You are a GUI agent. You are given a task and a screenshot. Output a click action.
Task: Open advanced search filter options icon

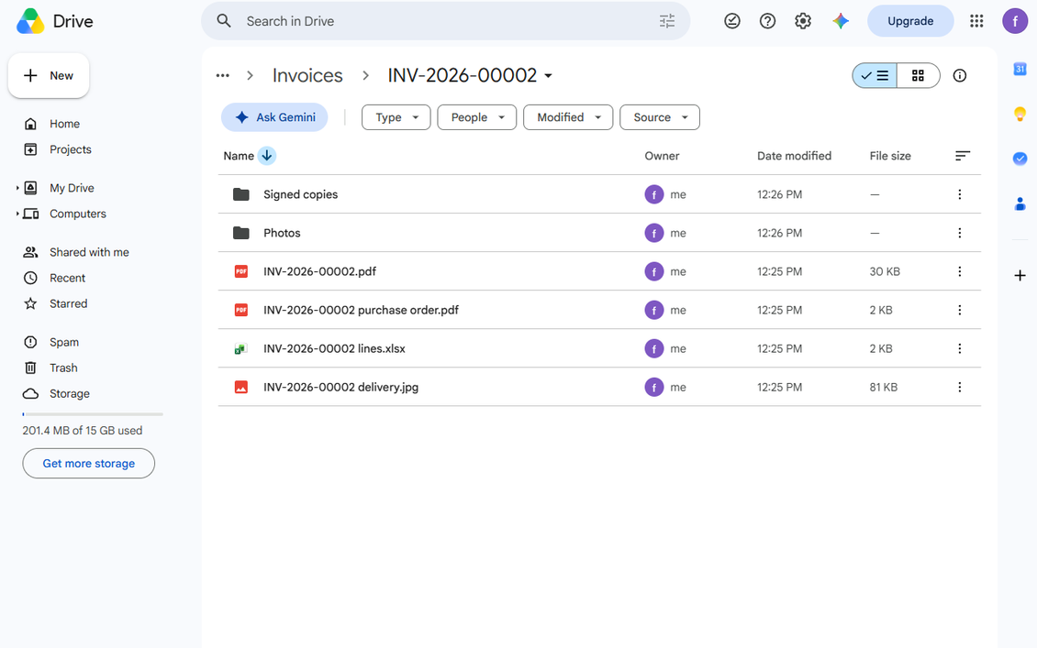click(666, 21)
